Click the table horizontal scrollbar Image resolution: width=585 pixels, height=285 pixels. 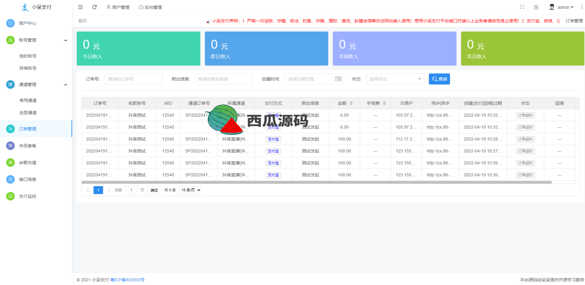click(x=317, y=182)
